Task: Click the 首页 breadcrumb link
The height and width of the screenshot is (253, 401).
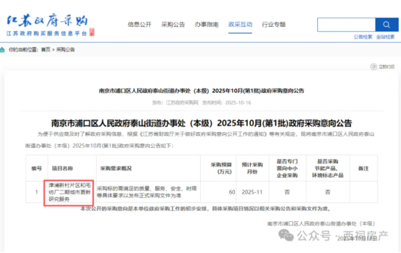Action: click(x=46, y=50)
